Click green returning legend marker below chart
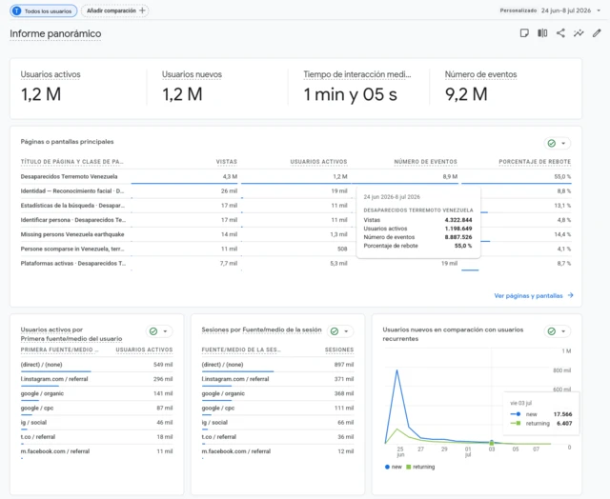Viewport: 610px width, 499px height. point(409,467)
